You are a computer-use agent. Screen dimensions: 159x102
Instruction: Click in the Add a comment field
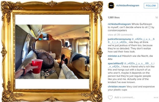click(124, 97)
